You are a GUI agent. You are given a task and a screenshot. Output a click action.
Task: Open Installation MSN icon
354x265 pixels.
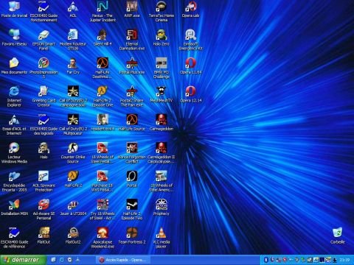tap(14, 205)
